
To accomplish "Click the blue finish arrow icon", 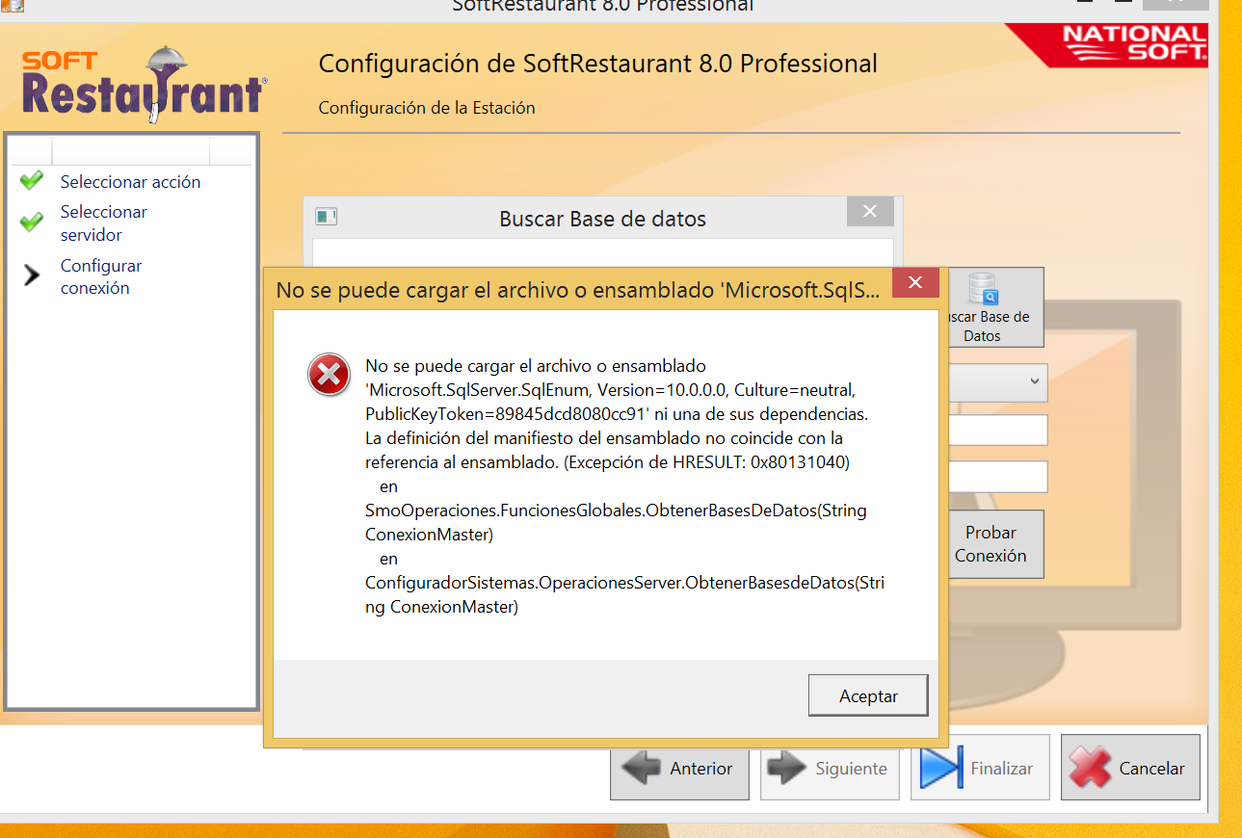I will point(941,768).
